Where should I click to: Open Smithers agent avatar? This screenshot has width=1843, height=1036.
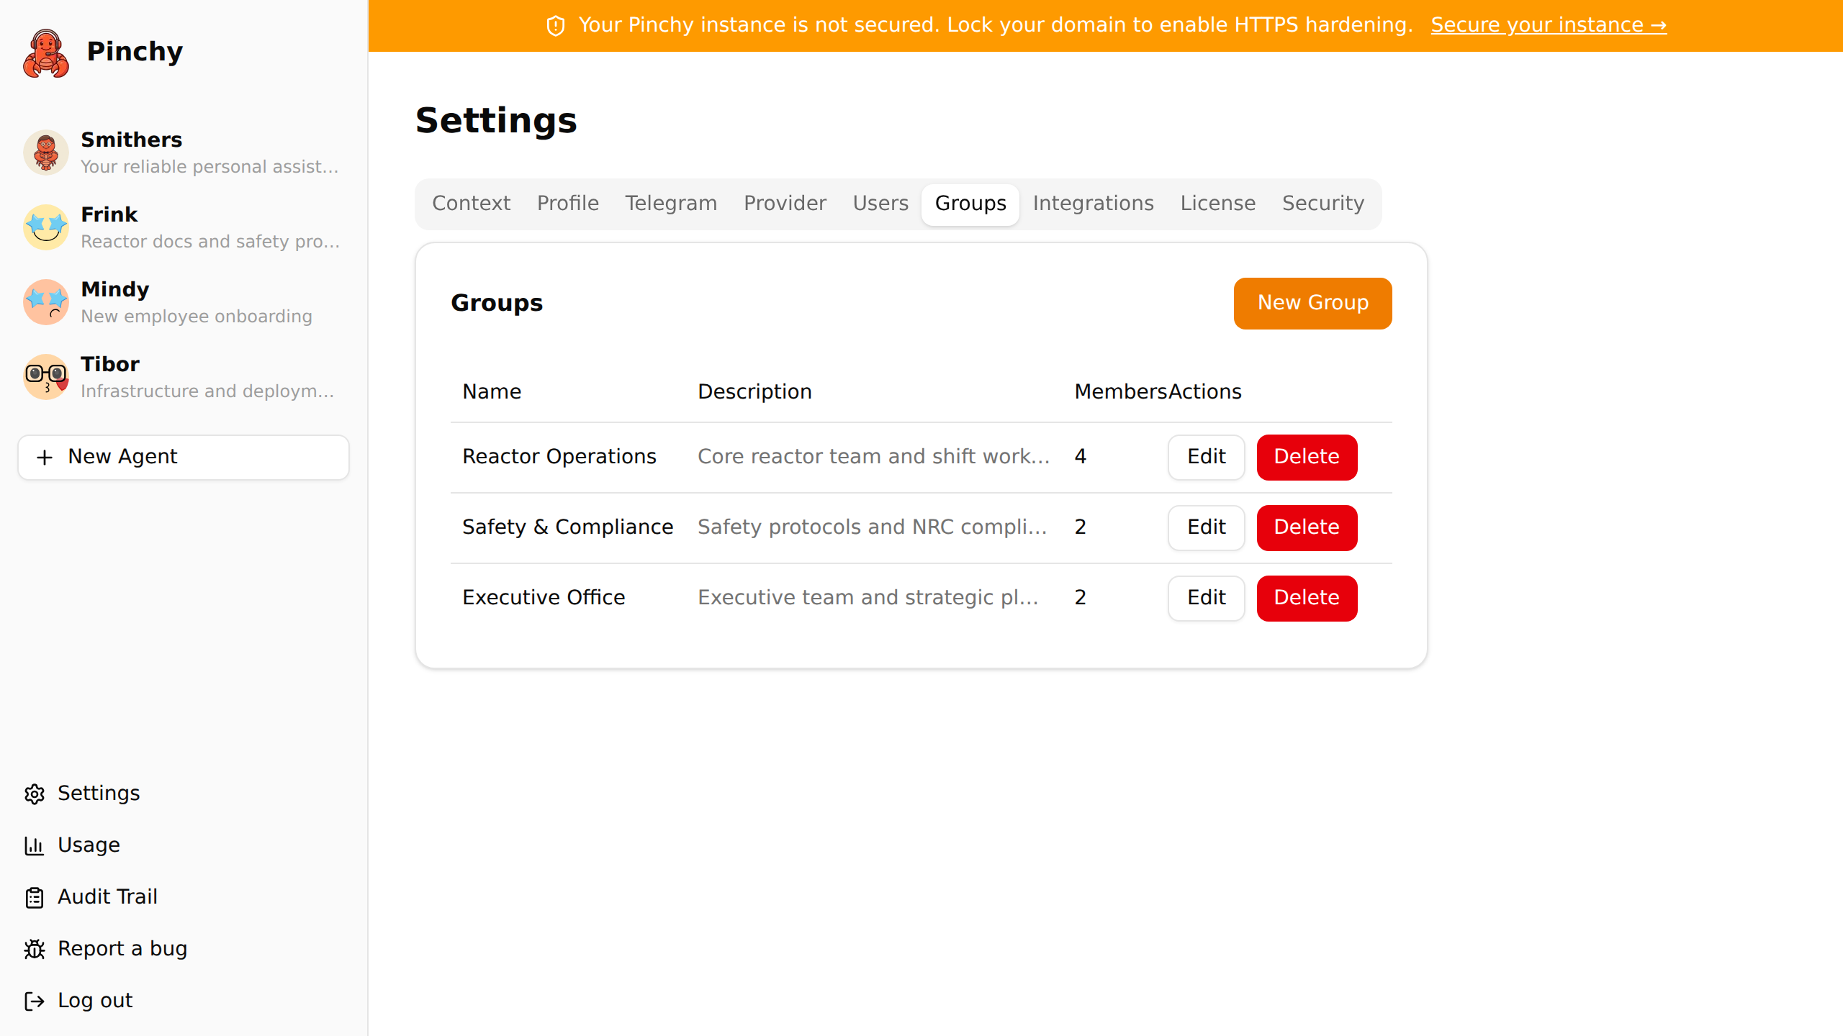(46, 153)
